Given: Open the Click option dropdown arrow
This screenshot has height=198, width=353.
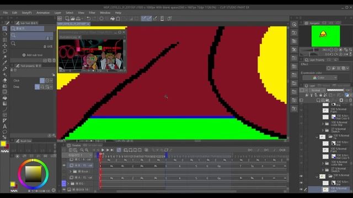Looking at the screenshot, I should [51, 80].
